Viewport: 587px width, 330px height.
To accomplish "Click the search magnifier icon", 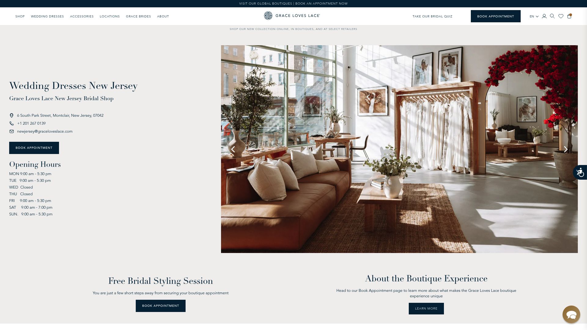I will coord(552,16).
